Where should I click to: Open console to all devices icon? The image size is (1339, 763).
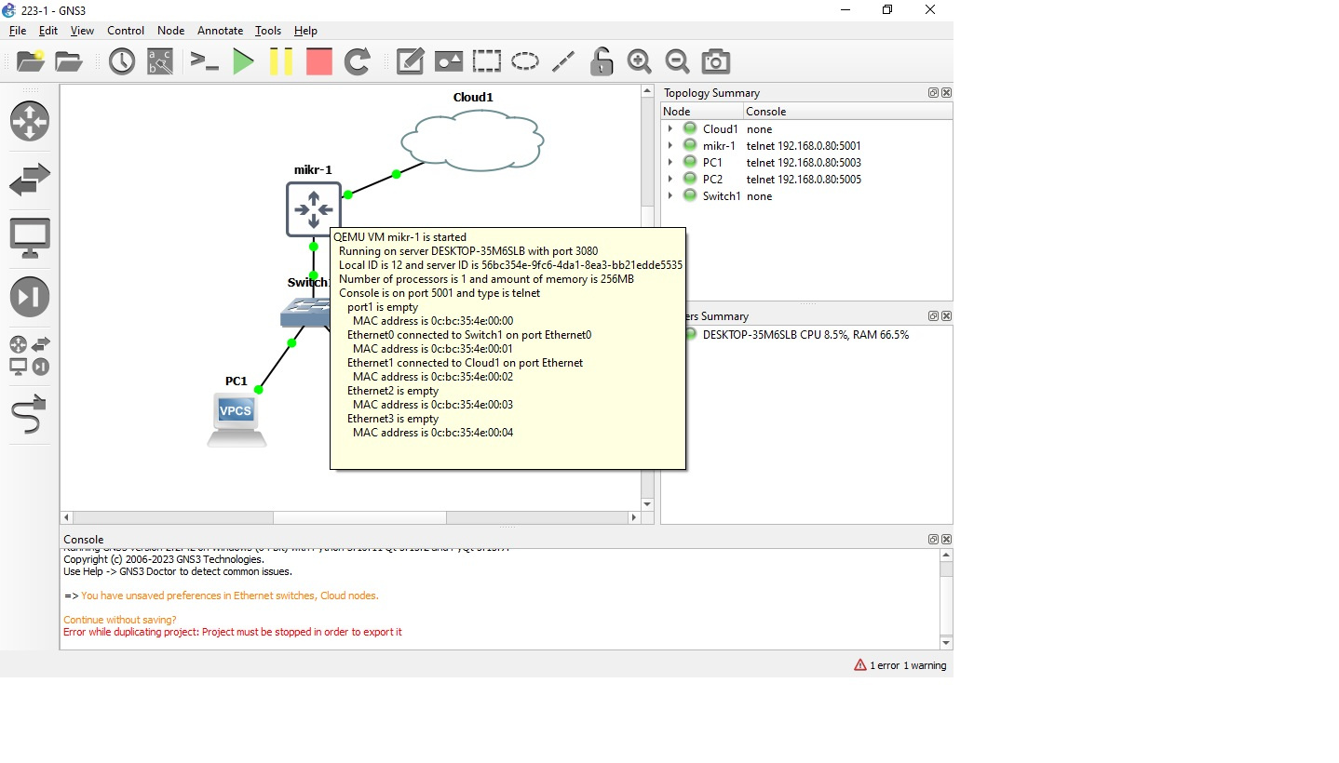click(x=204, y=61)
